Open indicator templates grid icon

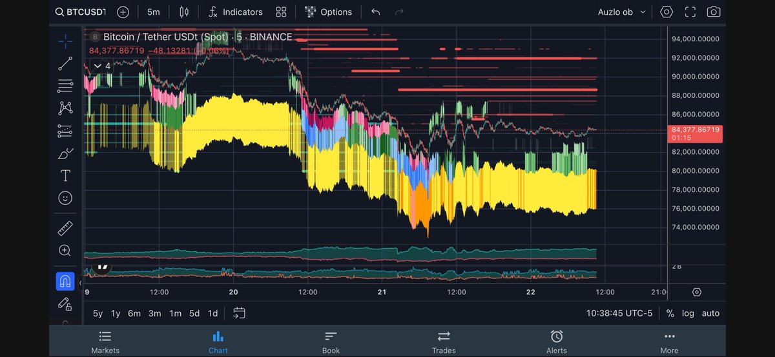coord(281,12)
